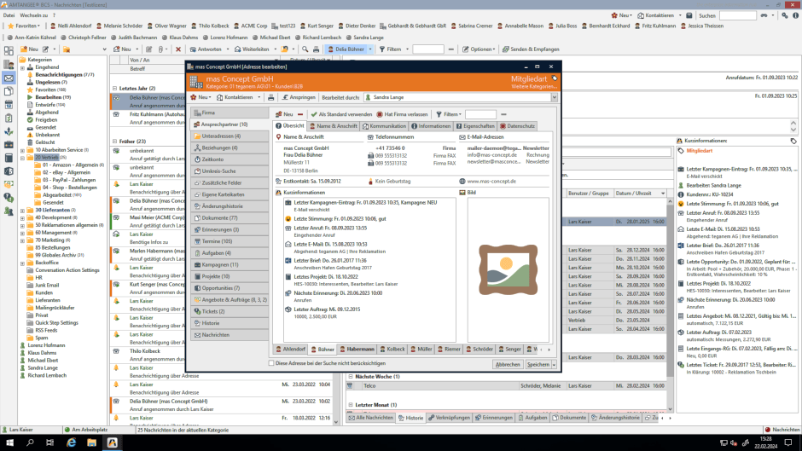Open the mail module icon in left sidebar
The width and height of the screenshot is (802, 451).
coord(9,78)
